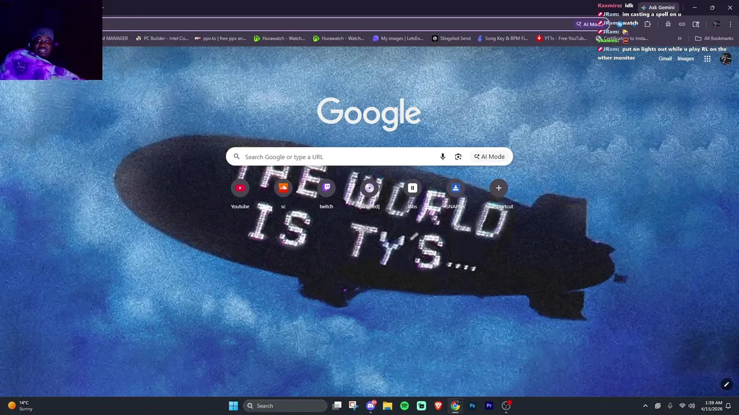Click the Google logo
The height and width of the screenshot is (415, 739).
tap(369, 114)
